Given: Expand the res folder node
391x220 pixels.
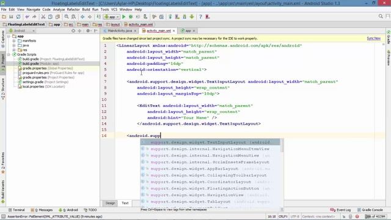Looking at the screenshot, I should 14,50.
